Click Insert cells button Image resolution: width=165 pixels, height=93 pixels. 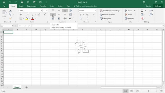(128, 11)
